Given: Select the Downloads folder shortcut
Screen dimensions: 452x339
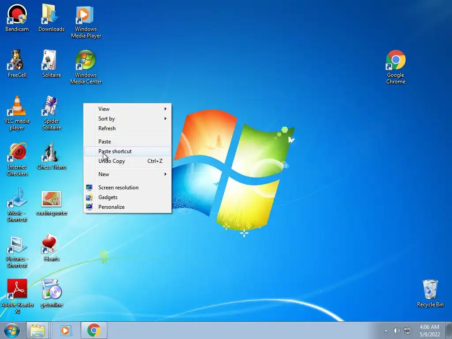Looking at the screenshot, I should (51, 18).
